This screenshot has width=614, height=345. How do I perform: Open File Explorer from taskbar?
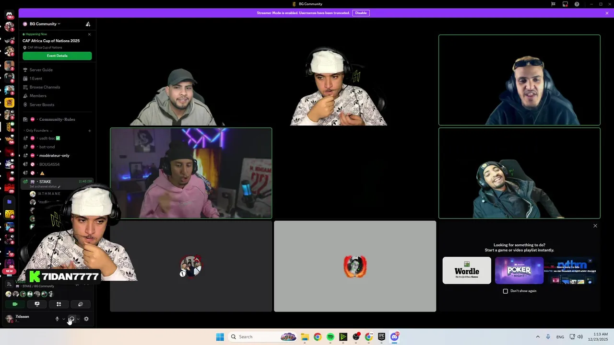tap(305, 337)
